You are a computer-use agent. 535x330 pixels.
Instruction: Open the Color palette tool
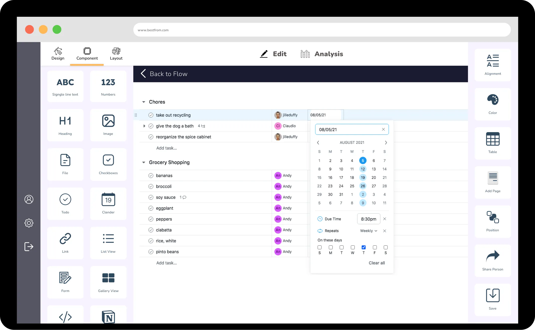pos(492,100)
